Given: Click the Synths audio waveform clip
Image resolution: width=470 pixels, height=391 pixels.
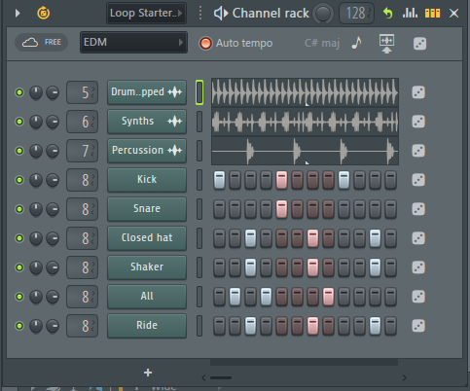Looking at the screenshot, I should (x=305, y=122).
